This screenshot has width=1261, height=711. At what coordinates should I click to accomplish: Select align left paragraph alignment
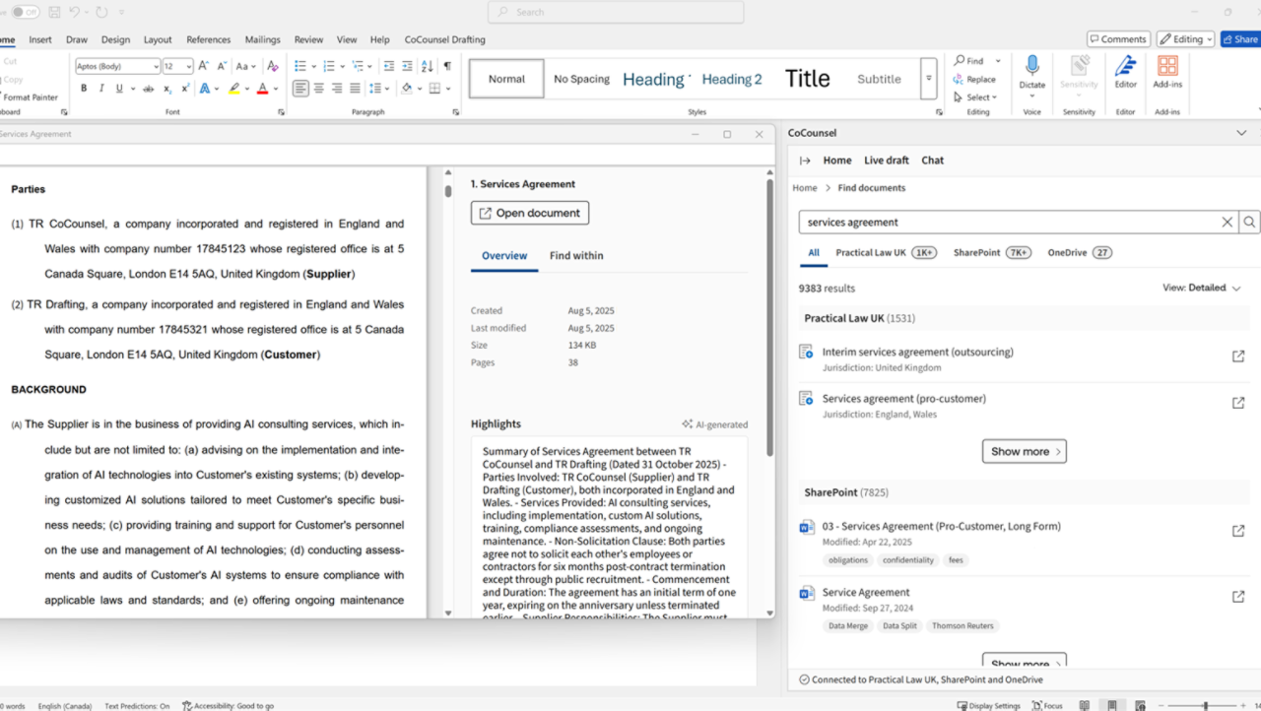300,89
